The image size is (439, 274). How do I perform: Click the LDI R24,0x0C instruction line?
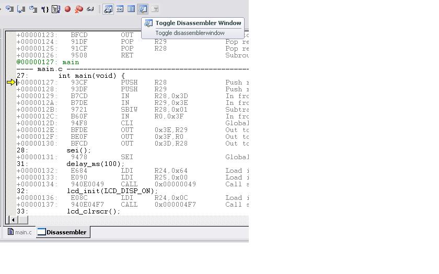[x=132, y=198]
